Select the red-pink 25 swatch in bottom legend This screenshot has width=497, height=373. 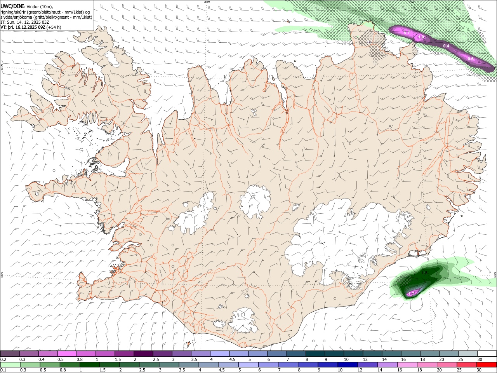(467, 365)
